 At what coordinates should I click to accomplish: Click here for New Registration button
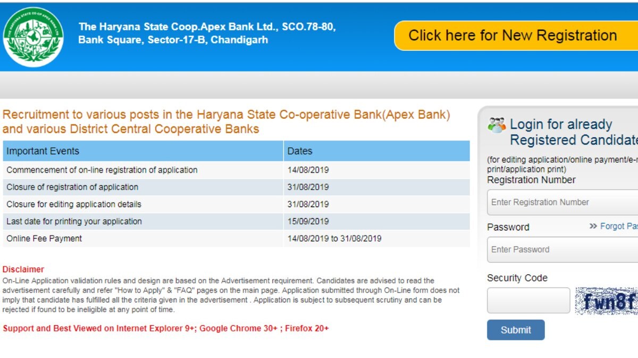point(513,36)
